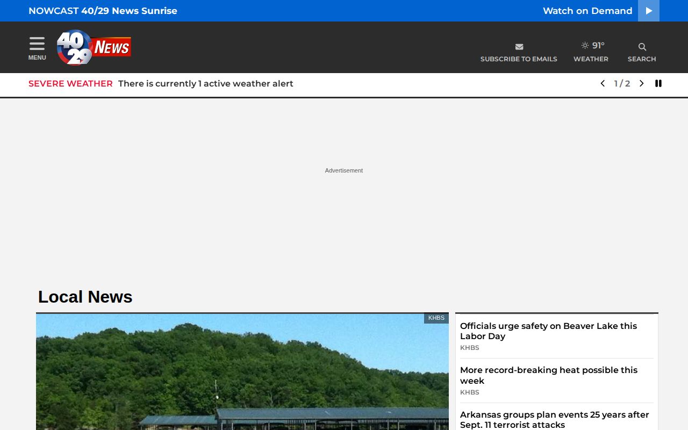Open record-breaking heat possible this week story

pos(549,375)
